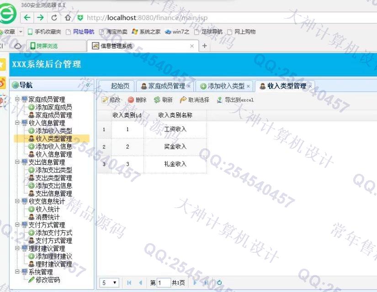Image resolution: width=377 pixels, height=292 pixels.
Task: Click the cloud icon beside browser tabs
Action: click(x=18, y=46)
